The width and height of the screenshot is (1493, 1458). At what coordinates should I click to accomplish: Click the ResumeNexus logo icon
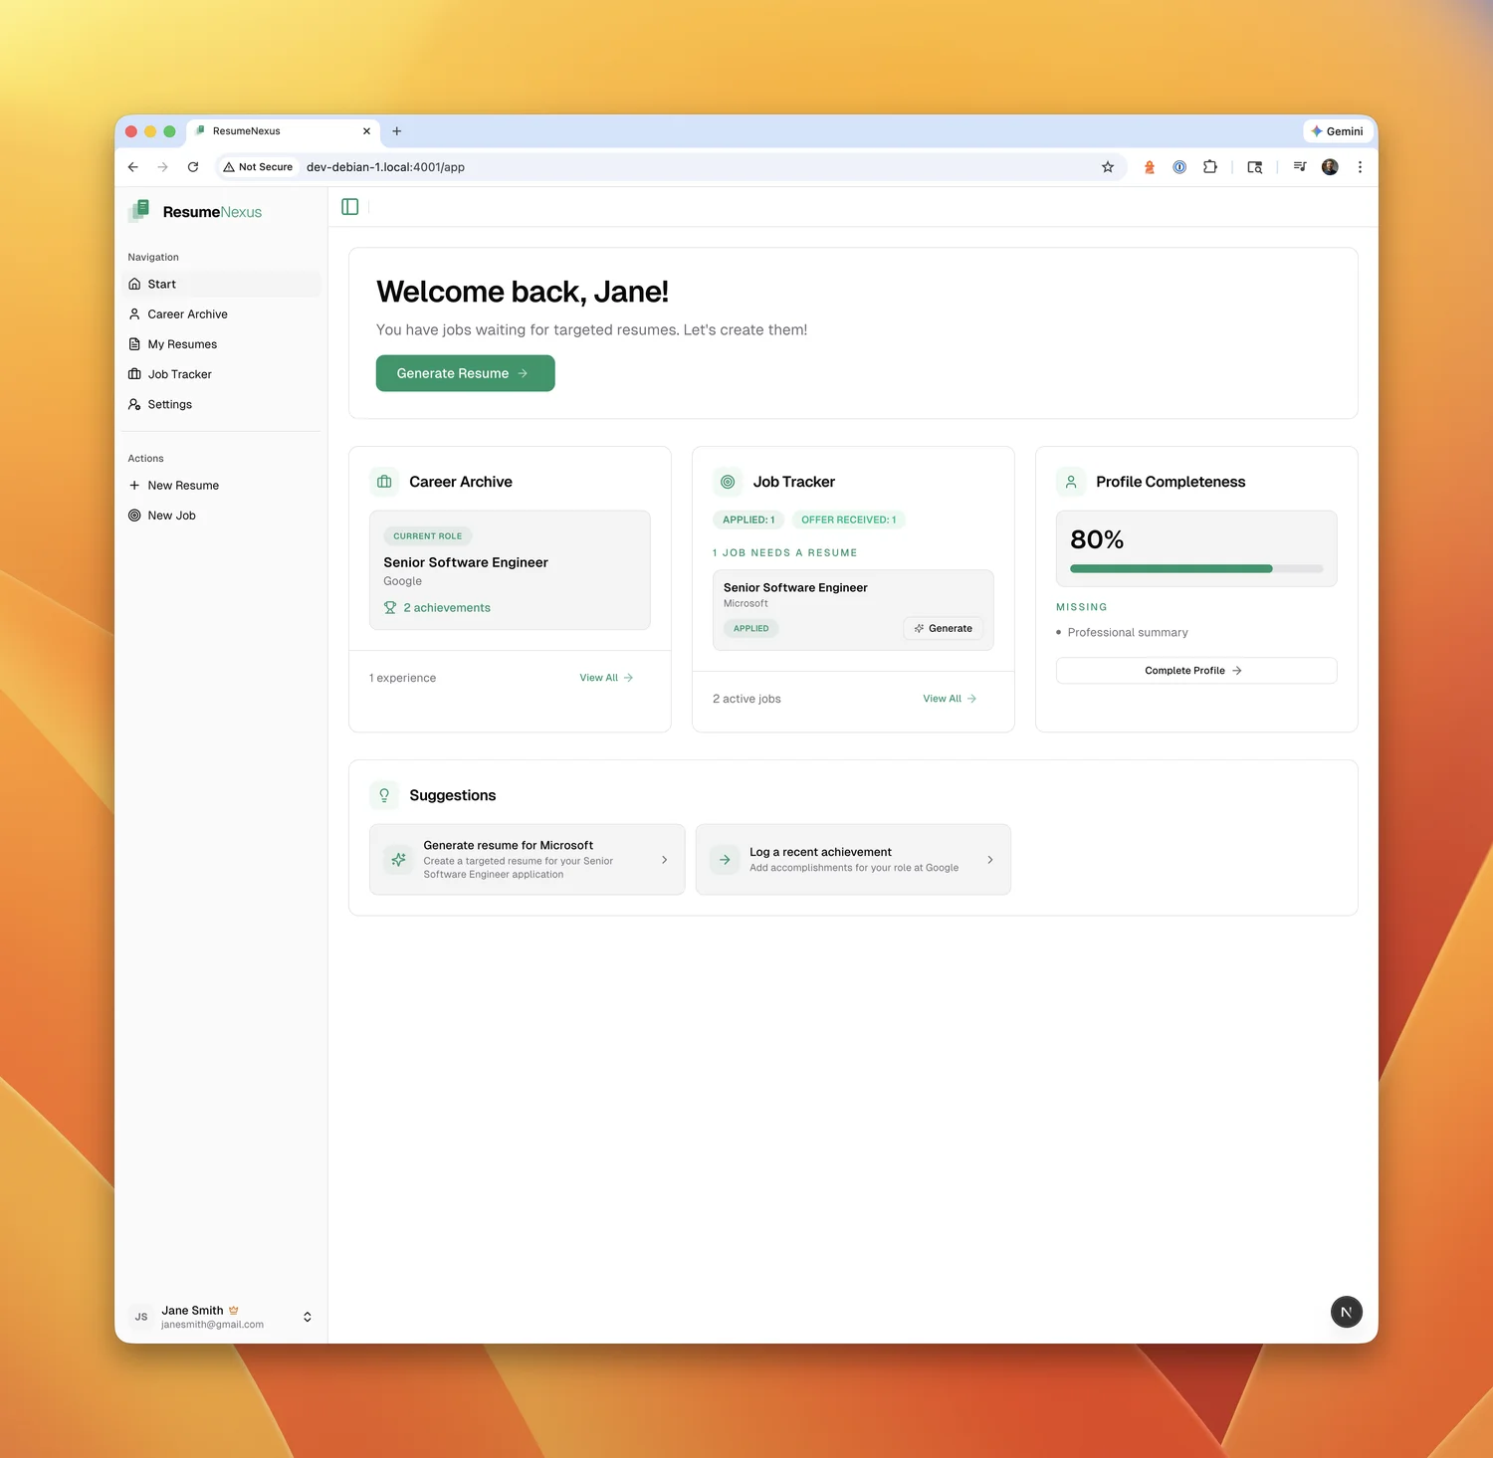point(139,211)
